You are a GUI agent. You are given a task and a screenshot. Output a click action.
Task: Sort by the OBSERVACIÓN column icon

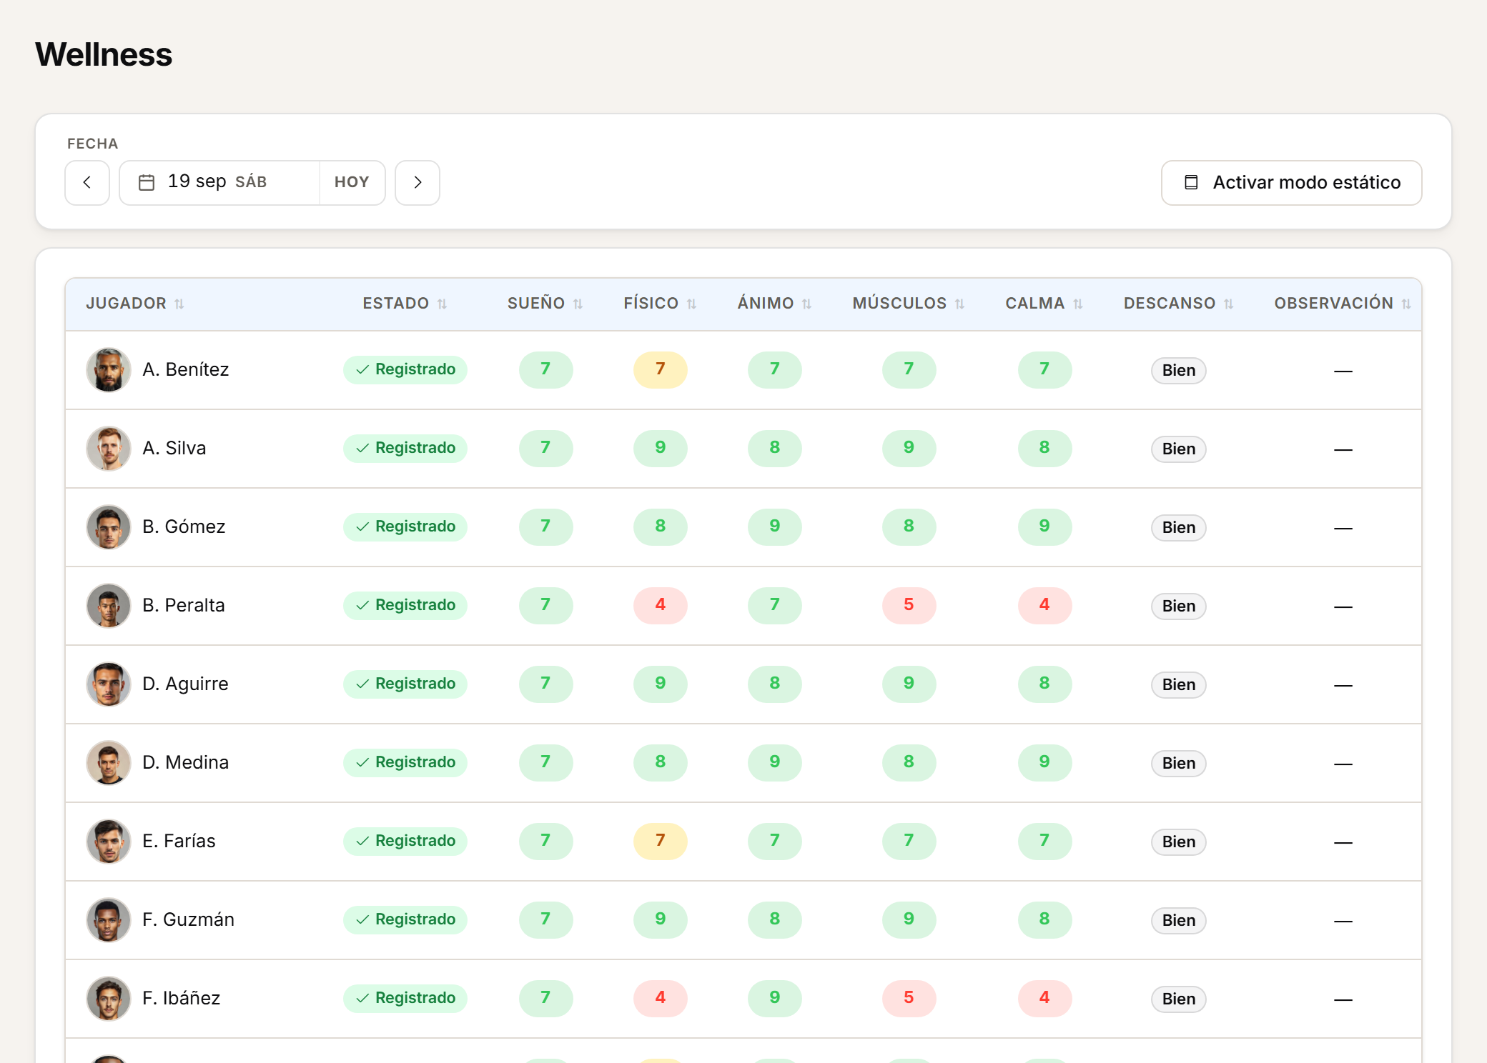pos(1406,304)
